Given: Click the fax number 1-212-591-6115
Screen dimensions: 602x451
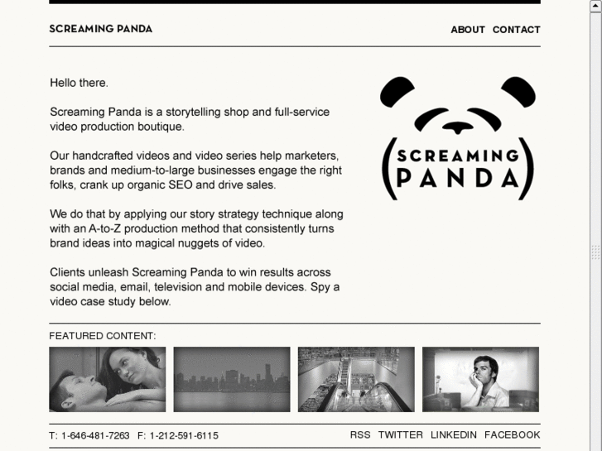Looking at the screenshot, I should pyautogui.click(x=184, y=435).
